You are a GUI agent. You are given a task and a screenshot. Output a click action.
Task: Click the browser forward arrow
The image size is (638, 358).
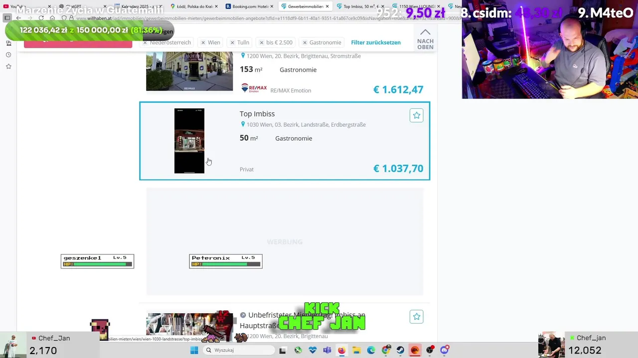click(30, 18)
